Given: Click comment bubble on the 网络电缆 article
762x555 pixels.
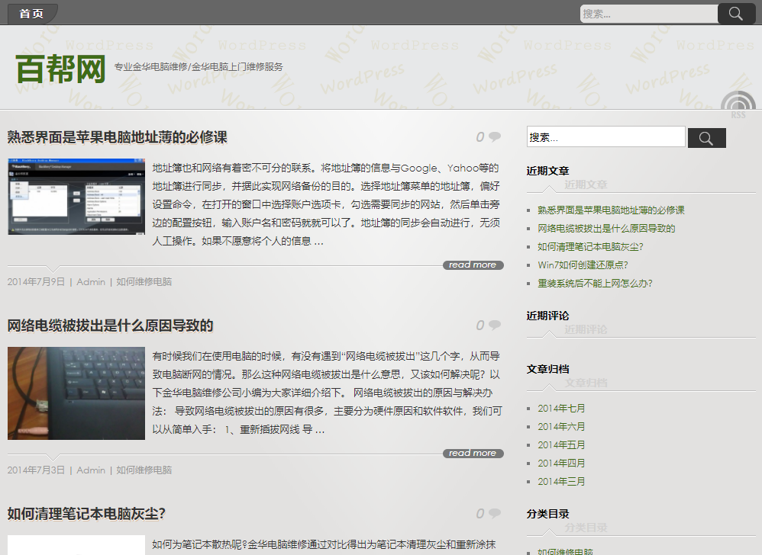Looking at the screenshot, I should [493, 325].
